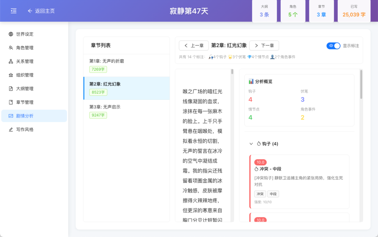
Task: Click the 返回主页 link
Action: pos(42,10)
